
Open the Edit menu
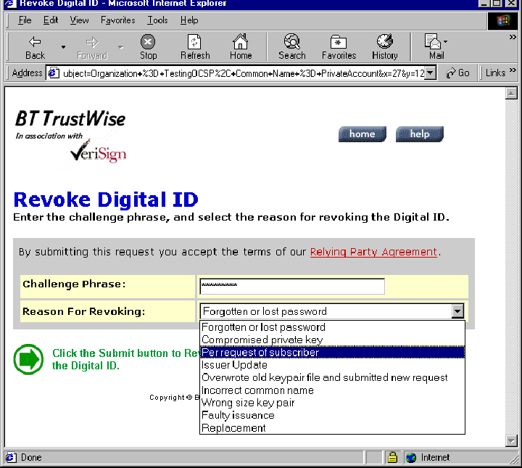coord(51,20)
